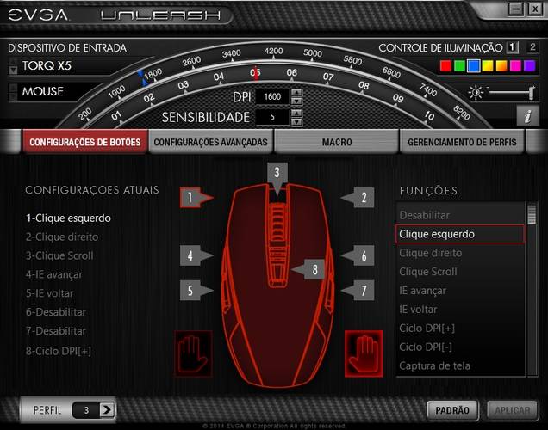Select 5-IE voltar current setting

coord(50,293)
